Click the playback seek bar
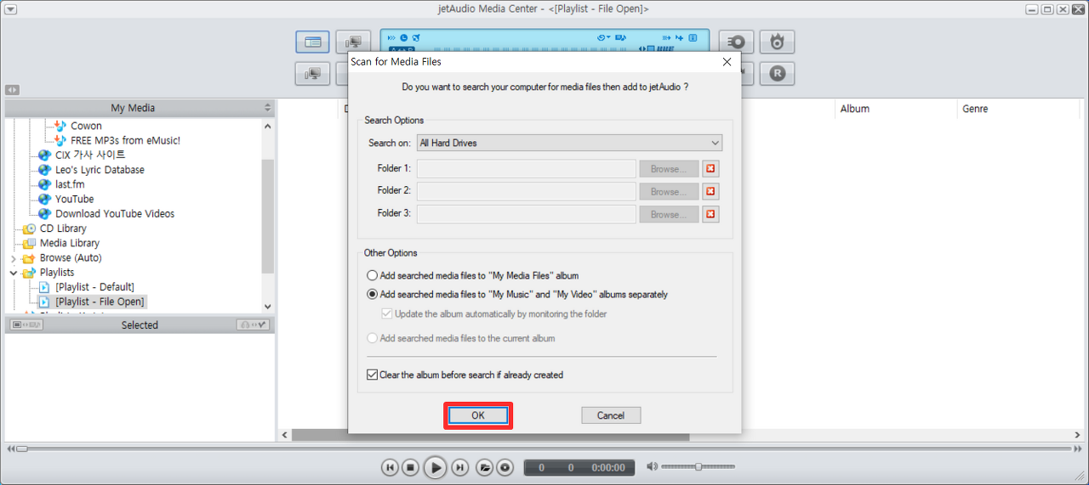The image size is (1089, 485). (x=544, y=448)
